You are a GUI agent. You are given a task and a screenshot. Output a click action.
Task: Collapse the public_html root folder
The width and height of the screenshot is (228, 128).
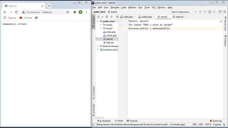pos(98,21)
